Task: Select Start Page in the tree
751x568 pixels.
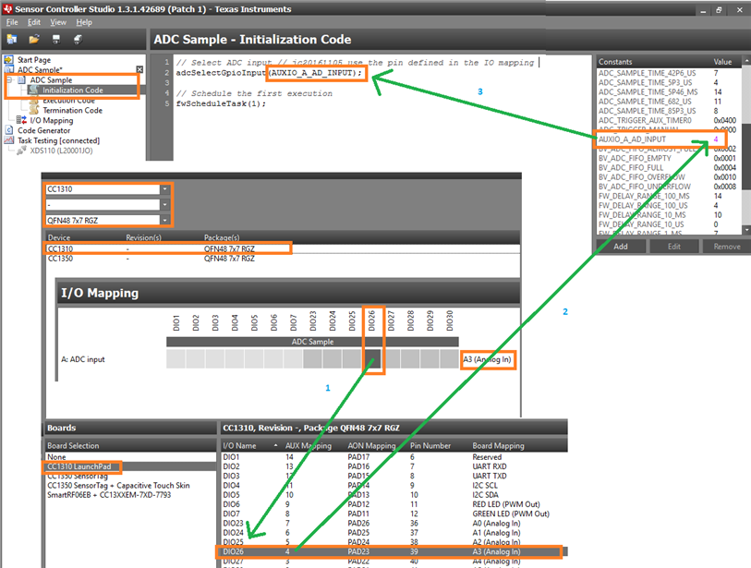Action: point(34,60)
